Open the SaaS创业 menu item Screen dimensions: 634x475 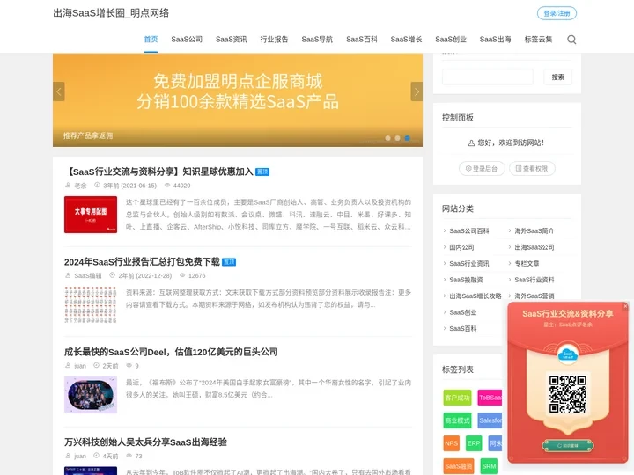[x=451, y=40]
